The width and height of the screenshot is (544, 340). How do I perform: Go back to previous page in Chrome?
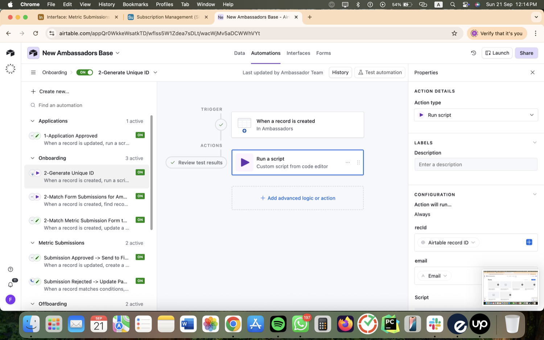pyautogui.click(x=9, y=33)
